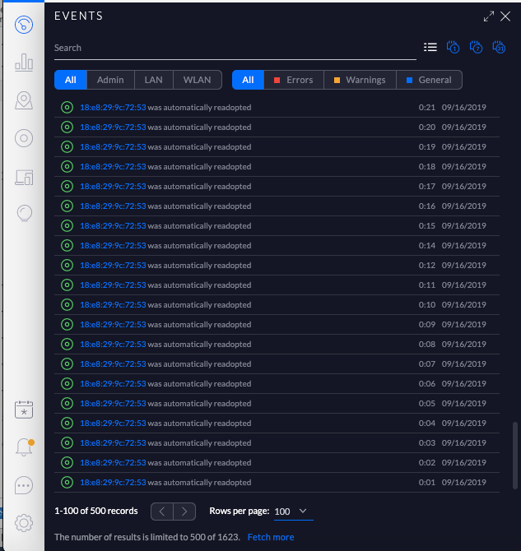Open the Dashboard icon in the sidebar

(24, 25)
